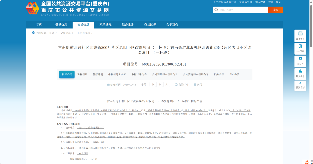Click the 加入收藏 link
This screenshot has width=313, height=164.
pos(260,2)
